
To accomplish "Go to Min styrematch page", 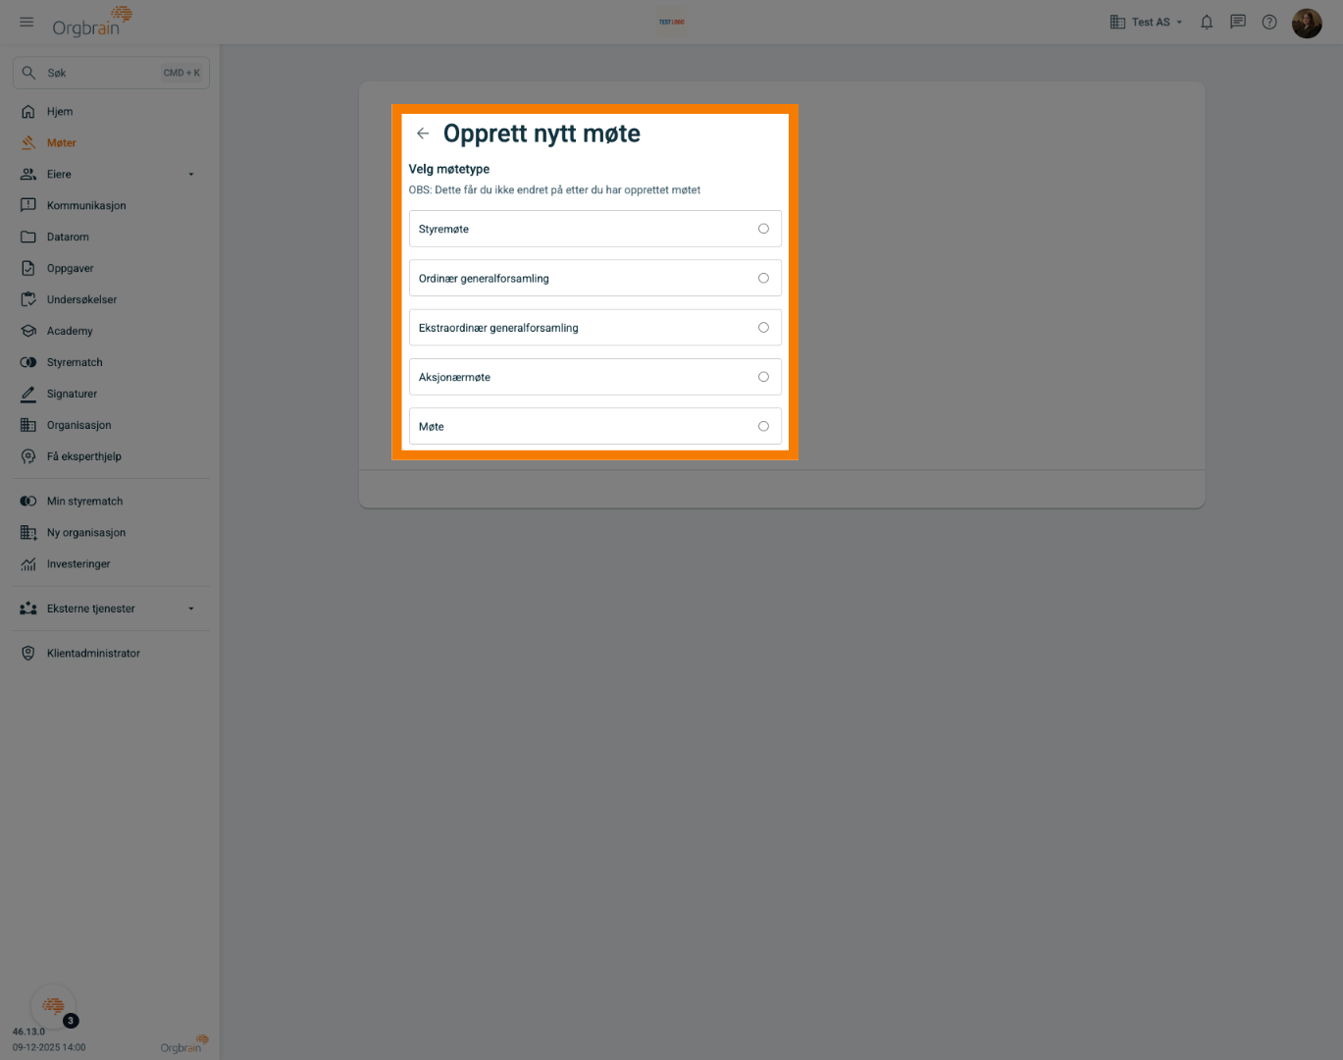I will click(x=111, y=502).
